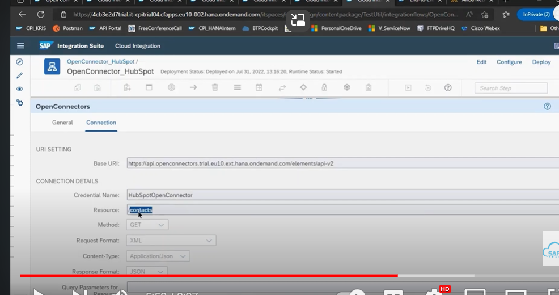
Task: Open the PersonalOneDrive bookmark
Action: pyautogui.click(x=336, y=28)
